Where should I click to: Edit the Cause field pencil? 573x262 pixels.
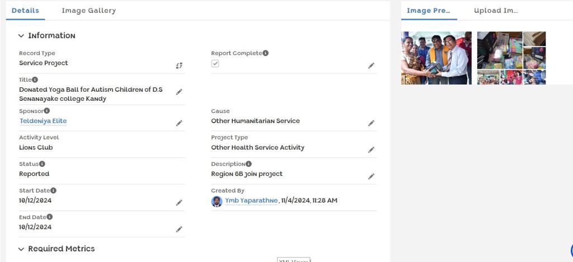click(372, 123)
